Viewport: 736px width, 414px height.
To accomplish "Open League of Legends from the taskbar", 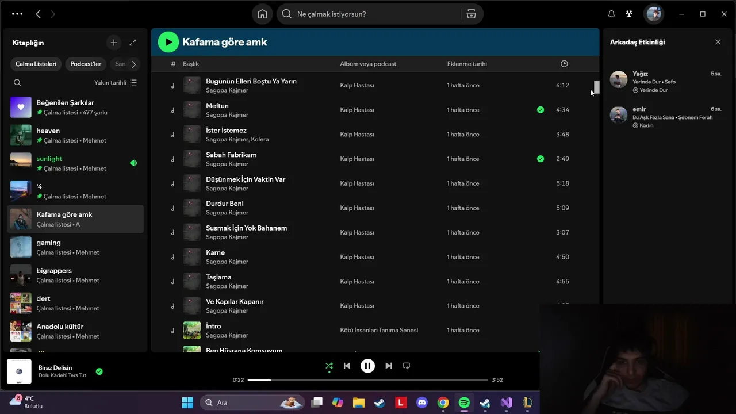I will pyautogui.click(x=527, y=402).
